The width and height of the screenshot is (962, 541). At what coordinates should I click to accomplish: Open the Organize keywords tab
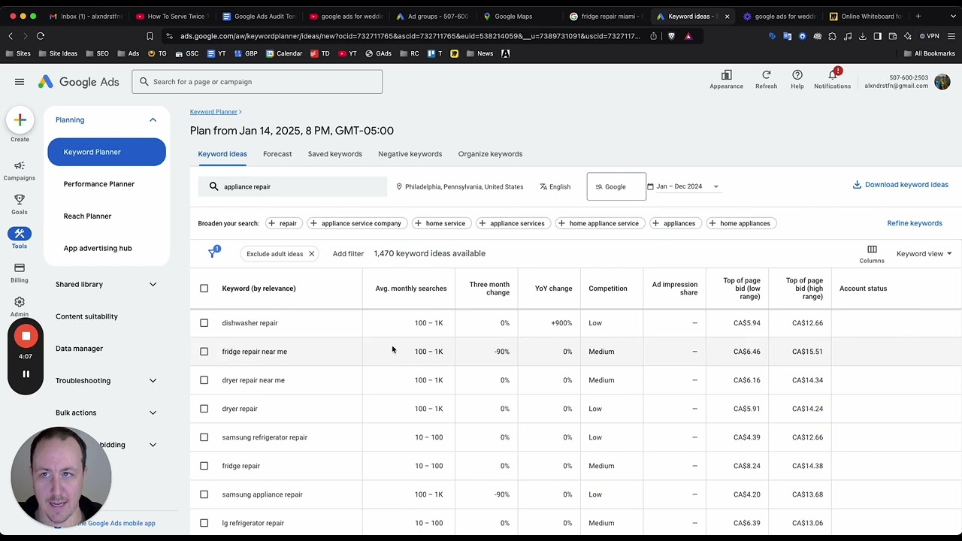pyautogui.click(x=490, y=154)
